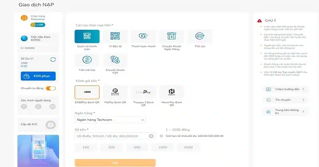Click the promotional banner thumbnail
The height and width of the screenshot is (167, 319).
pos(38,151)
